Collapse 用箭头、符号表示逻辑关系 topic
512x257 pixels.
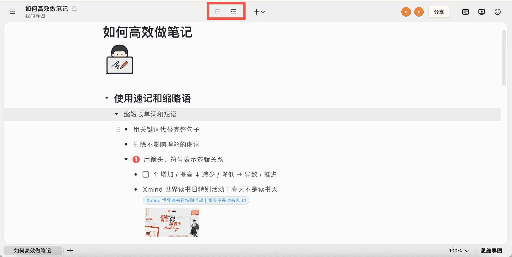pyautogui.click(x=126, y=159)
